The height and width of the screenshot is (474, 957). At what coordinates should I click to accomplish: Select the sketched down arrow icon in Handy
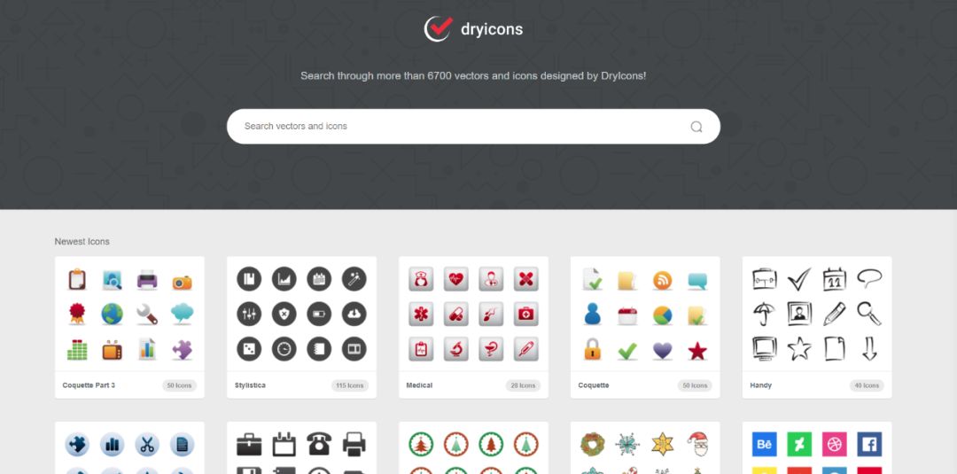[869, 349]
